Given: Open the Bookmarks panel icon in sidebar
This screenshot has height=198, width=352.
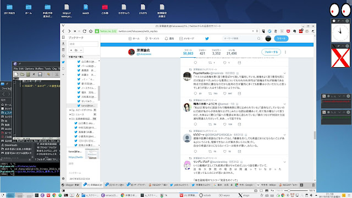Looking at the screenshot, I should (x=63, y=37).
